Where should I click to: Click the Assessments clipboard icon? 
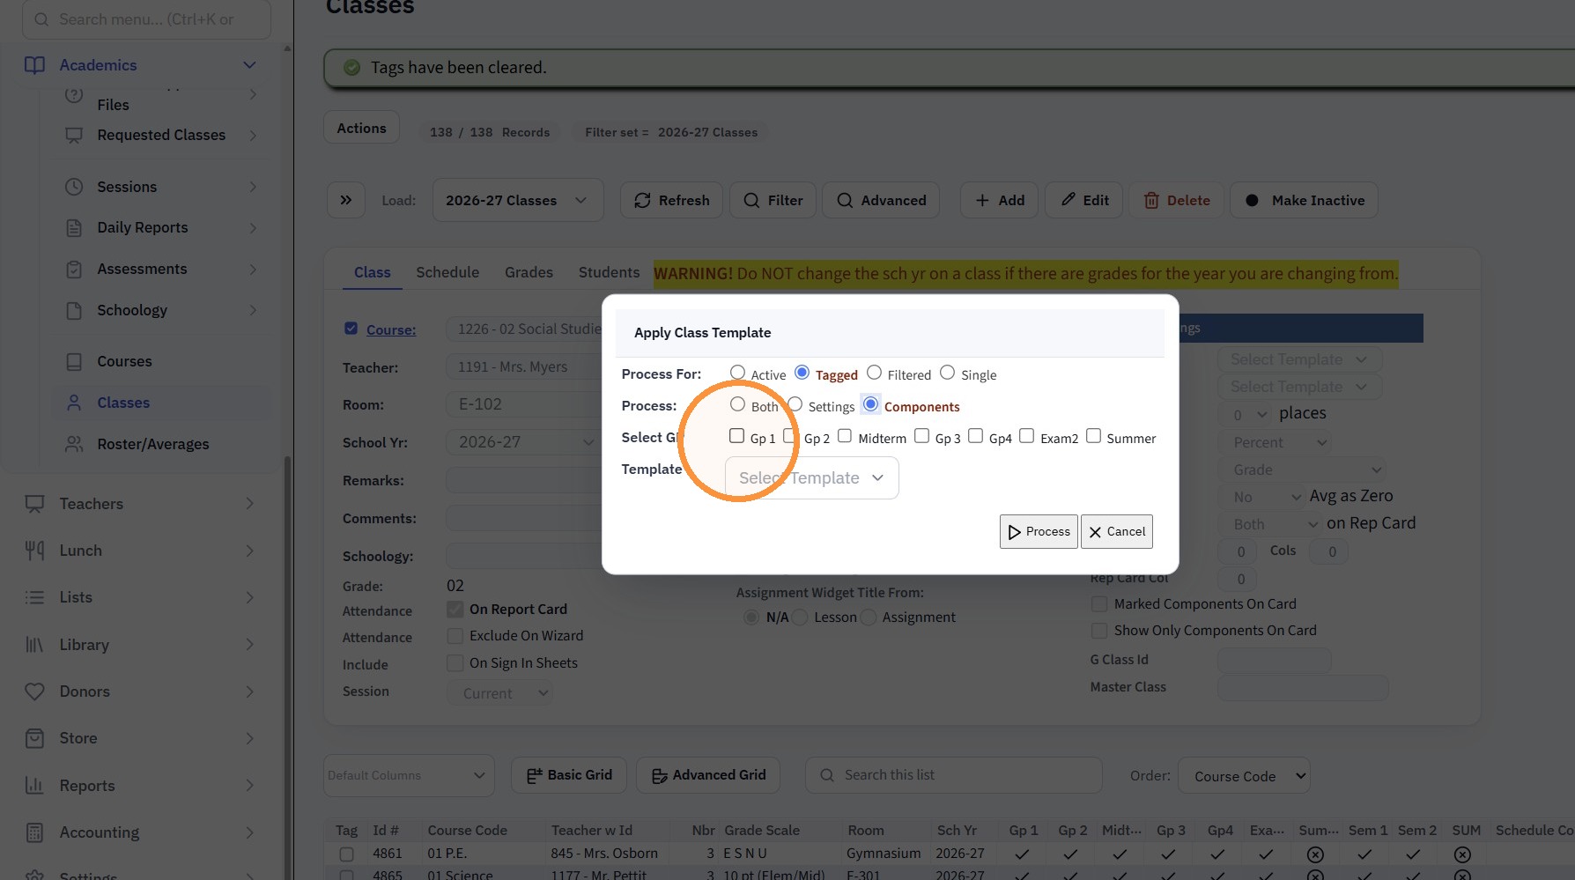click(x=74, y=270)
